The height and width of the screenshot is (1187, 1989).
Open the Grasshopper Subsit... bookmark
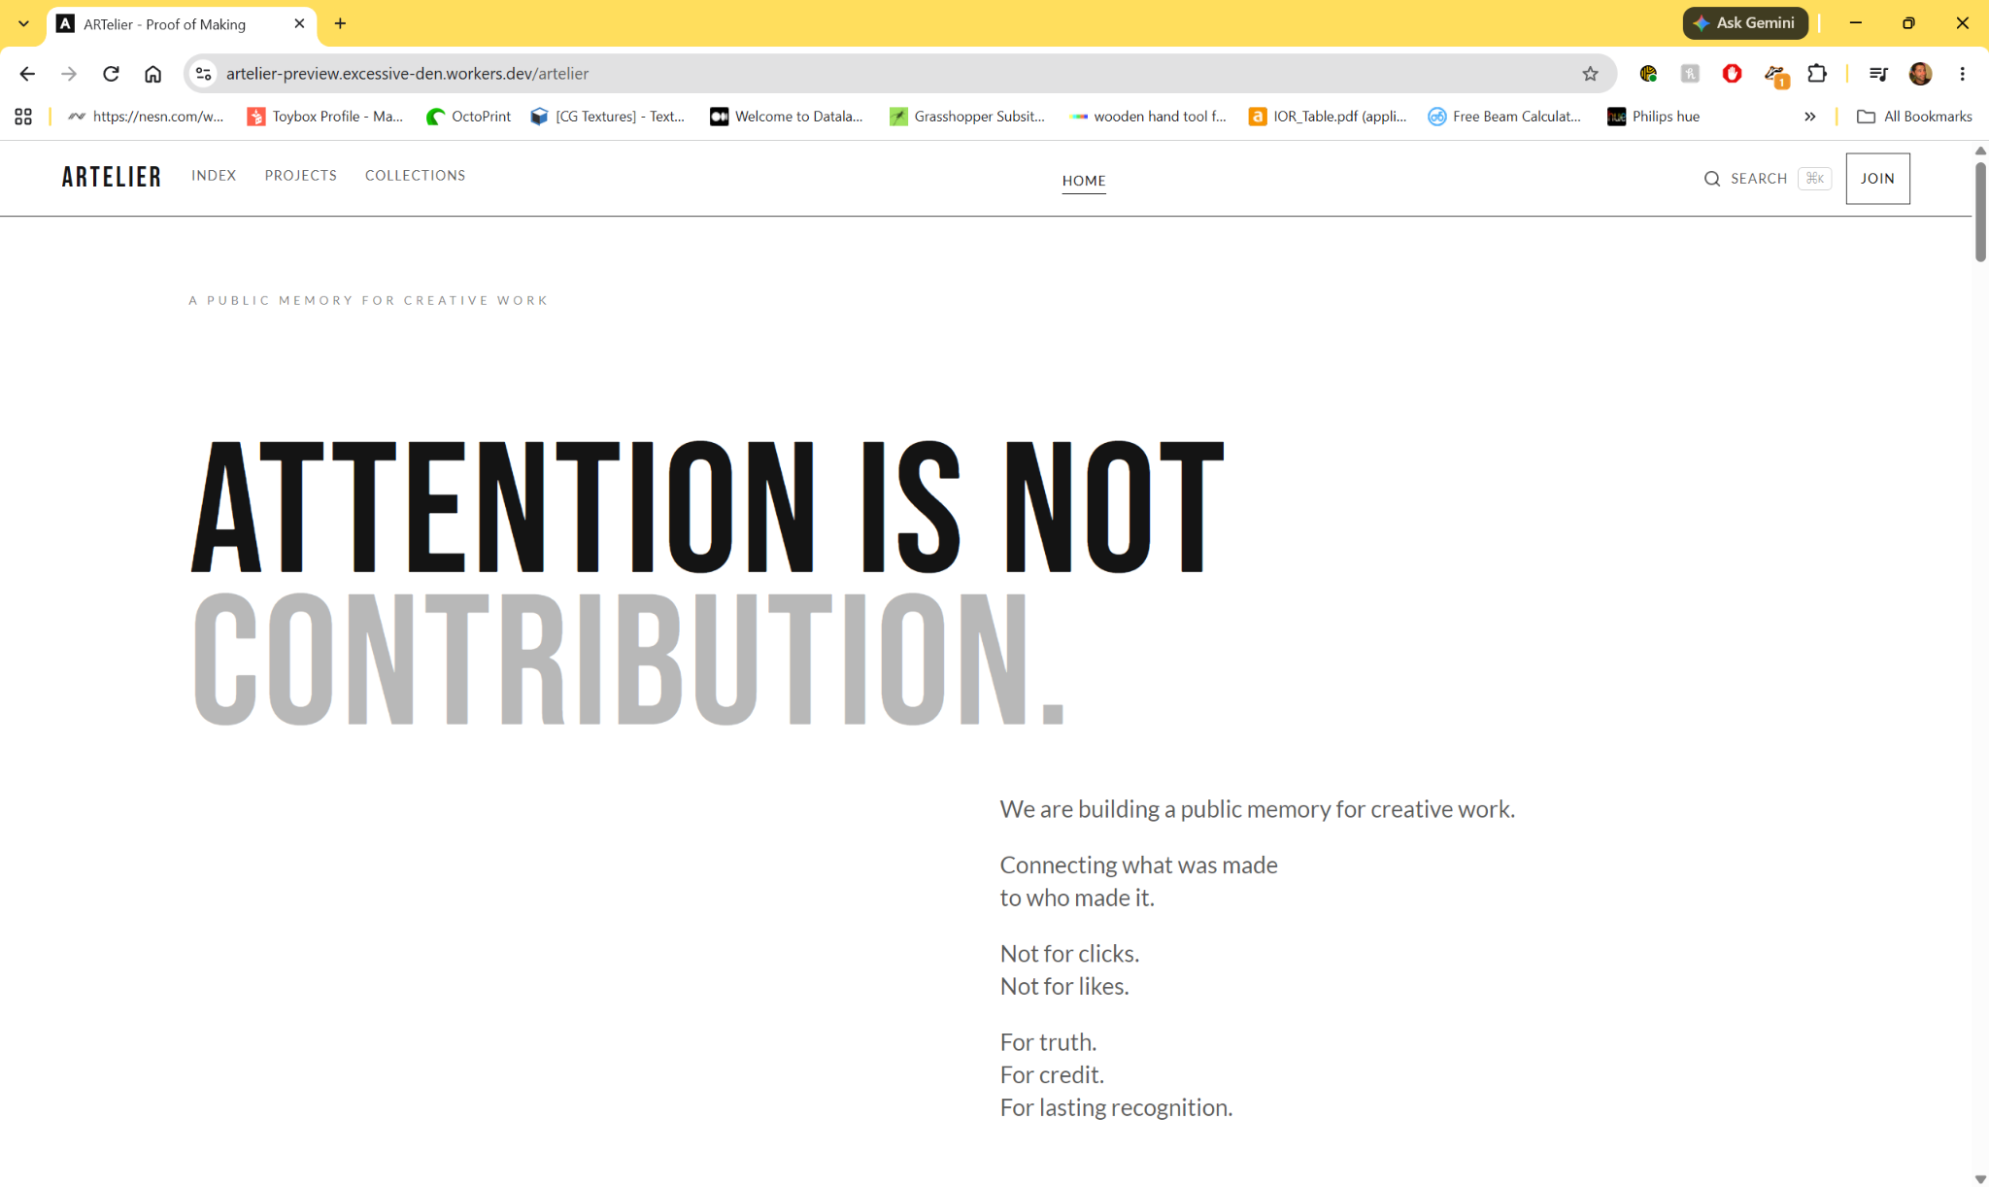click(967, 117)
